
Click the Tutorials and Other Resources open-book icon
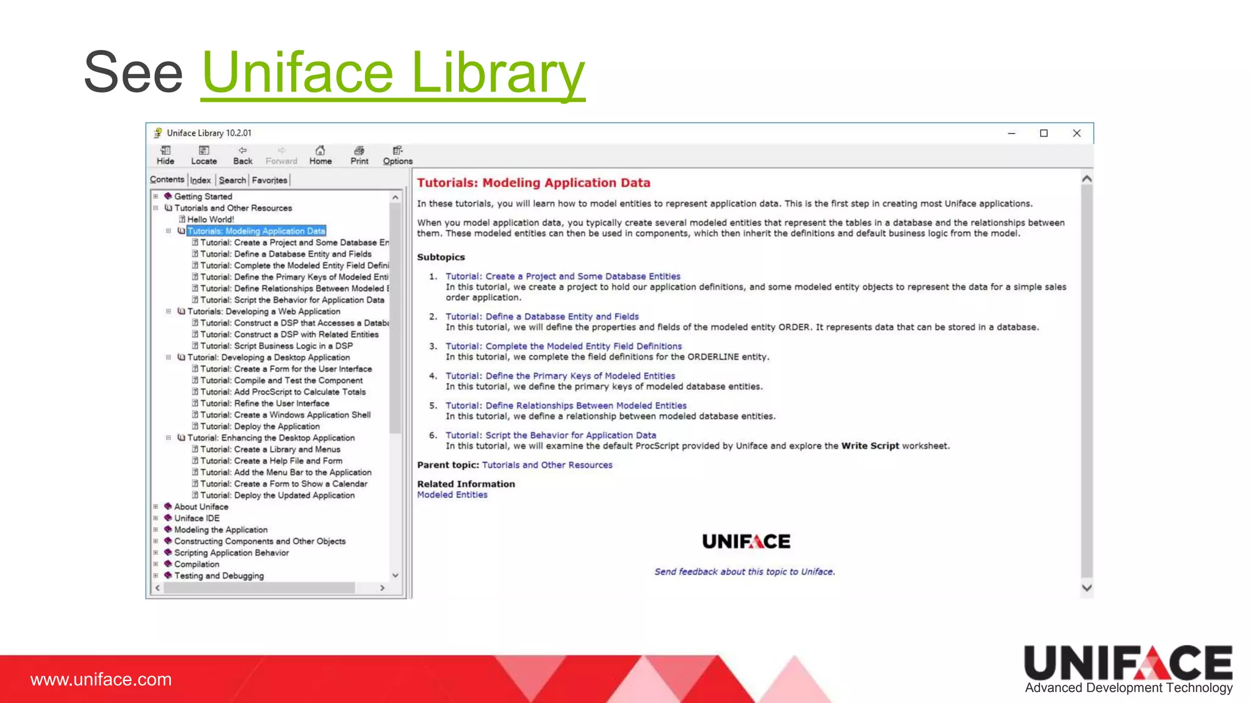click(x=168, y=208)
